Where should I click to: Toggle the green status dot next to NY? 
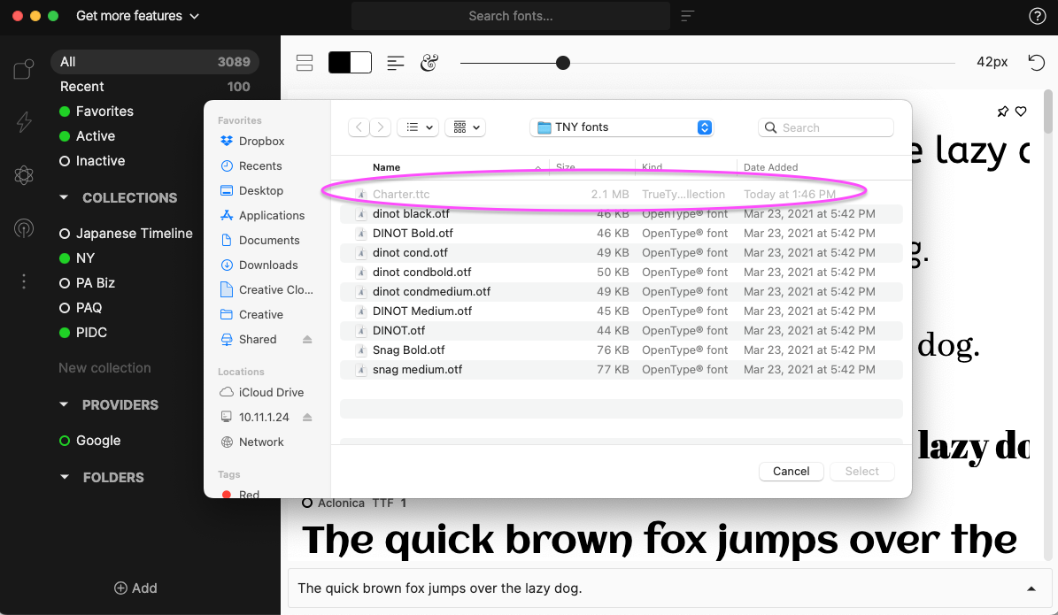click(64, 258)
